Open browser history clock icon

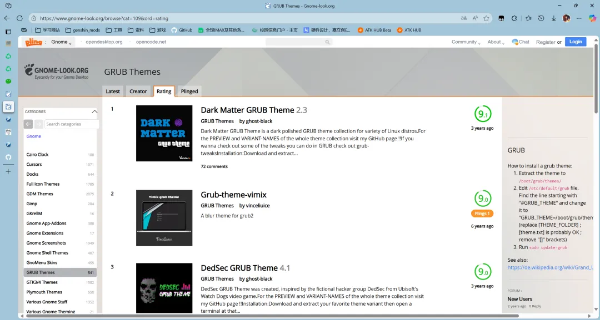coord(541,18)
